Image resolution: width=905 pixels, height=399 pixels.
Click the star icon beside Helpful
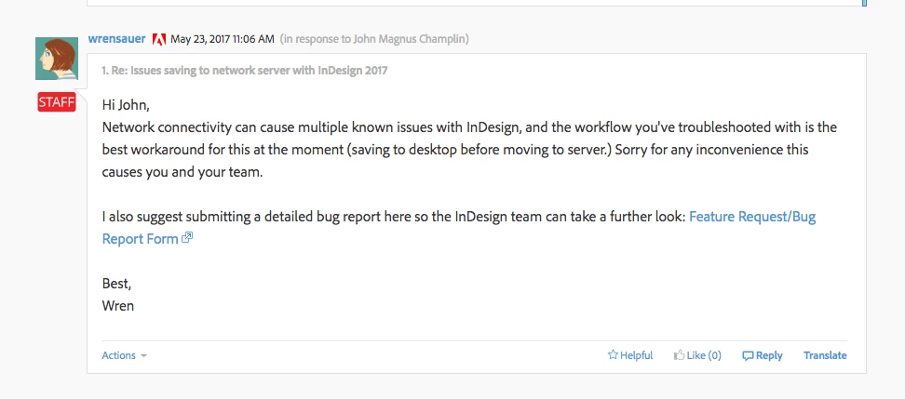coord(613,354)
